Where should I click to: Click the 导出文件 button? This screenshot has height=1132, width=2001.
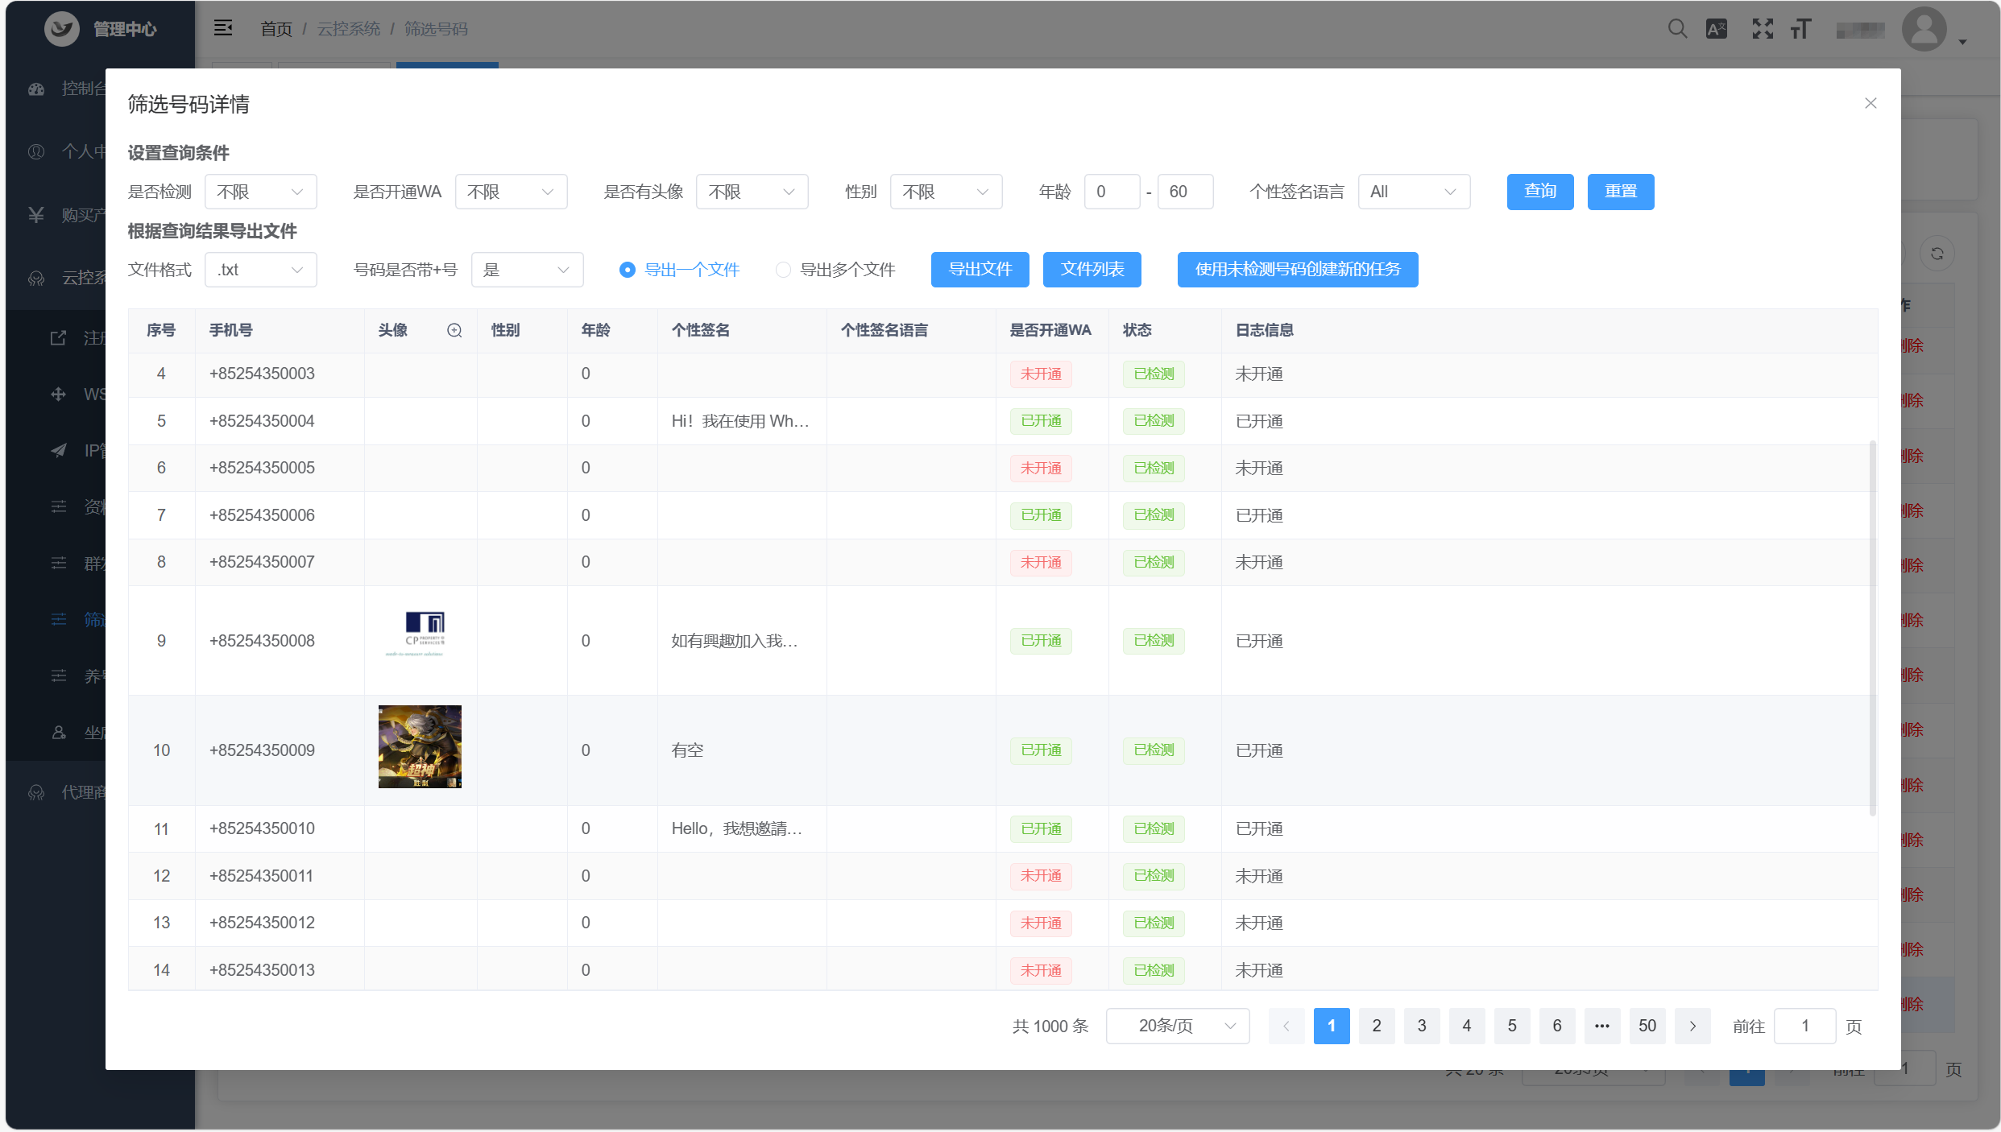[980, 270]
